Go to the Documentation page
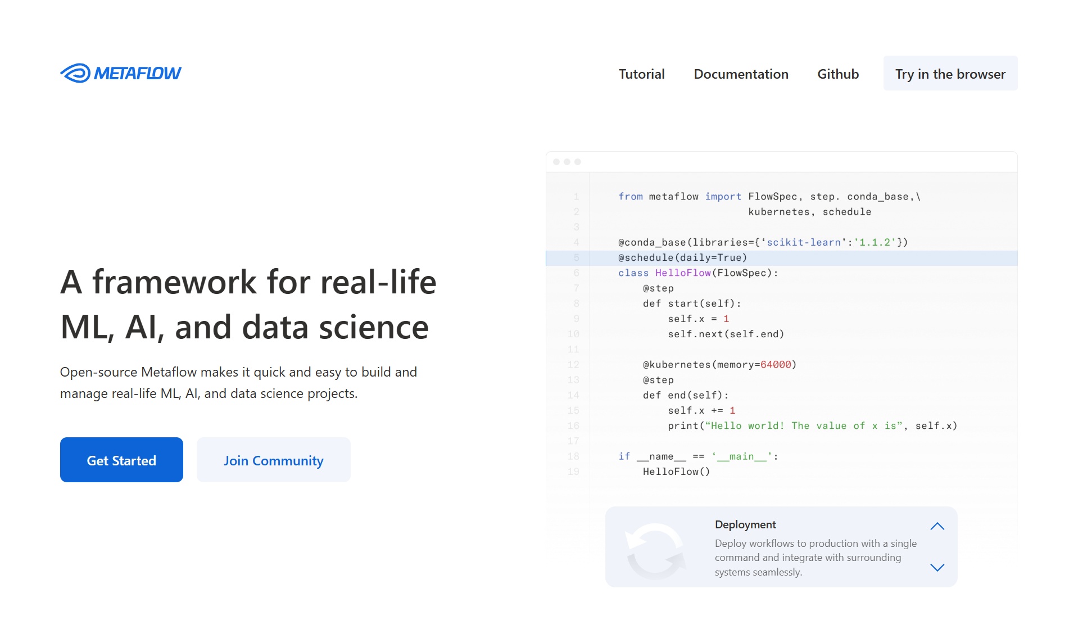1069x643 pixels. click(x=741, y=74)
